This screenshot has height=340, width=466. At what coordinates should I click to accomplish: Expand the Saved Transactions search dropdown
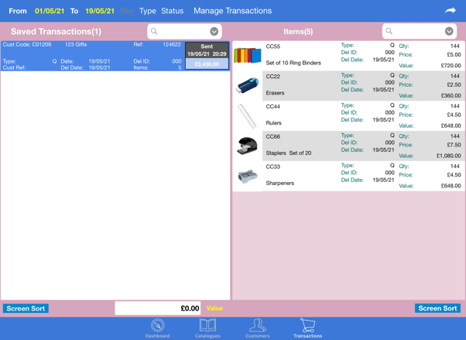(214, 32)
